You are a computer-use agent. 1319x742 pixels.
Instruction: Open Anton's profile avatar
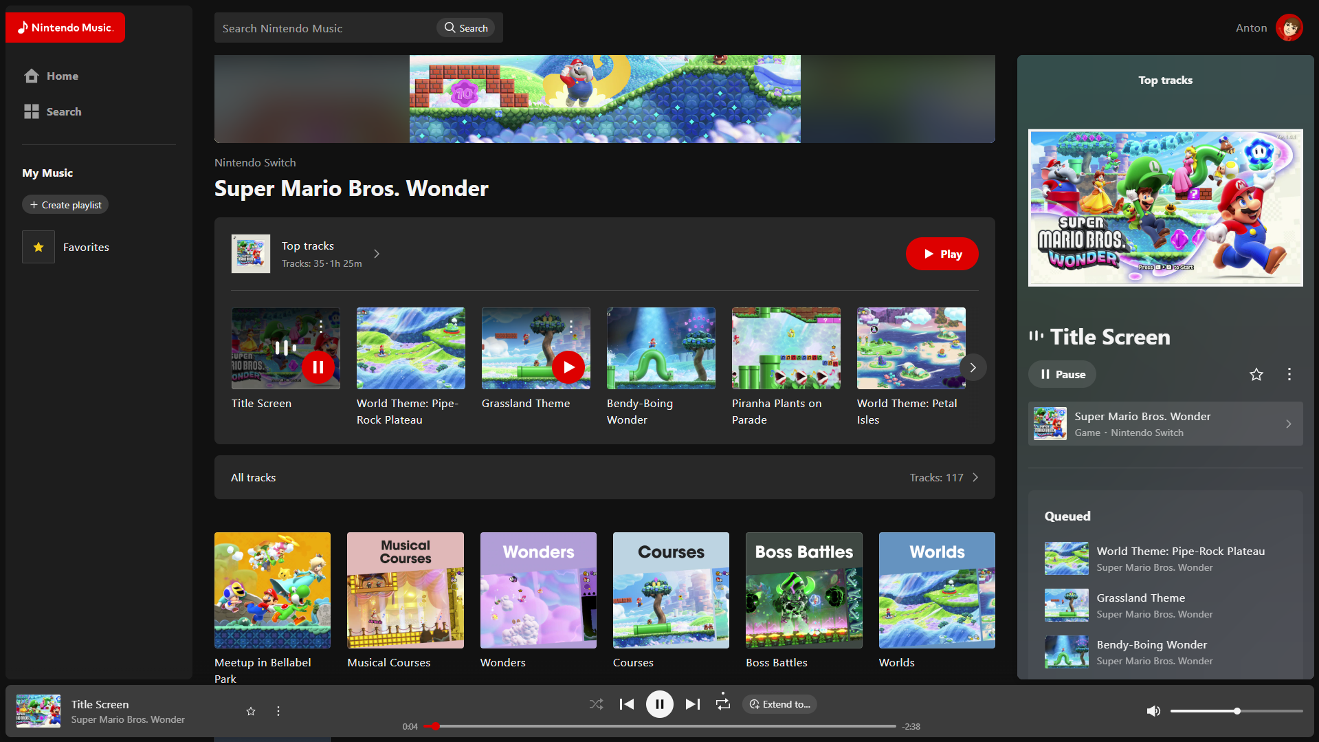coord(1289,28)
